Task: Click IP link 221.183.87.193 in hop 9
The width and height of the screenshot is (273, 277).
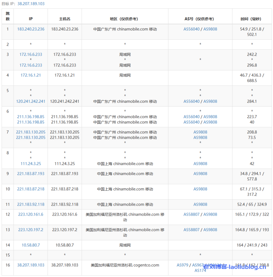Action: tap(31, 173)
